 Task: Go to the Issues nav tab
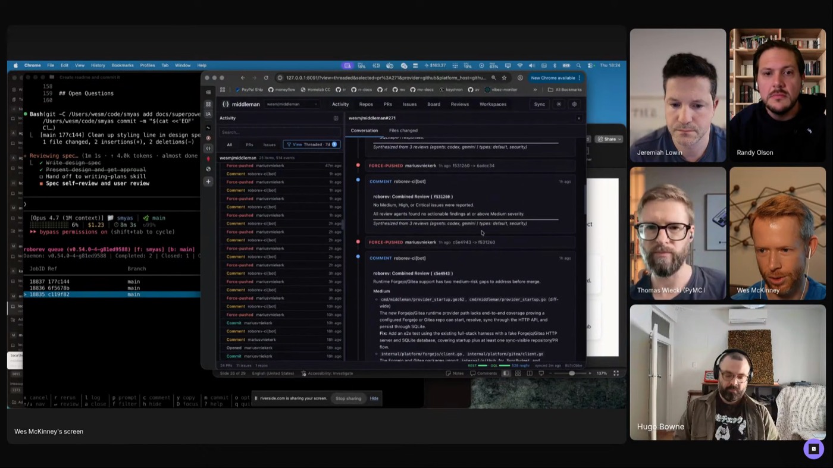(x=409, y=104)
